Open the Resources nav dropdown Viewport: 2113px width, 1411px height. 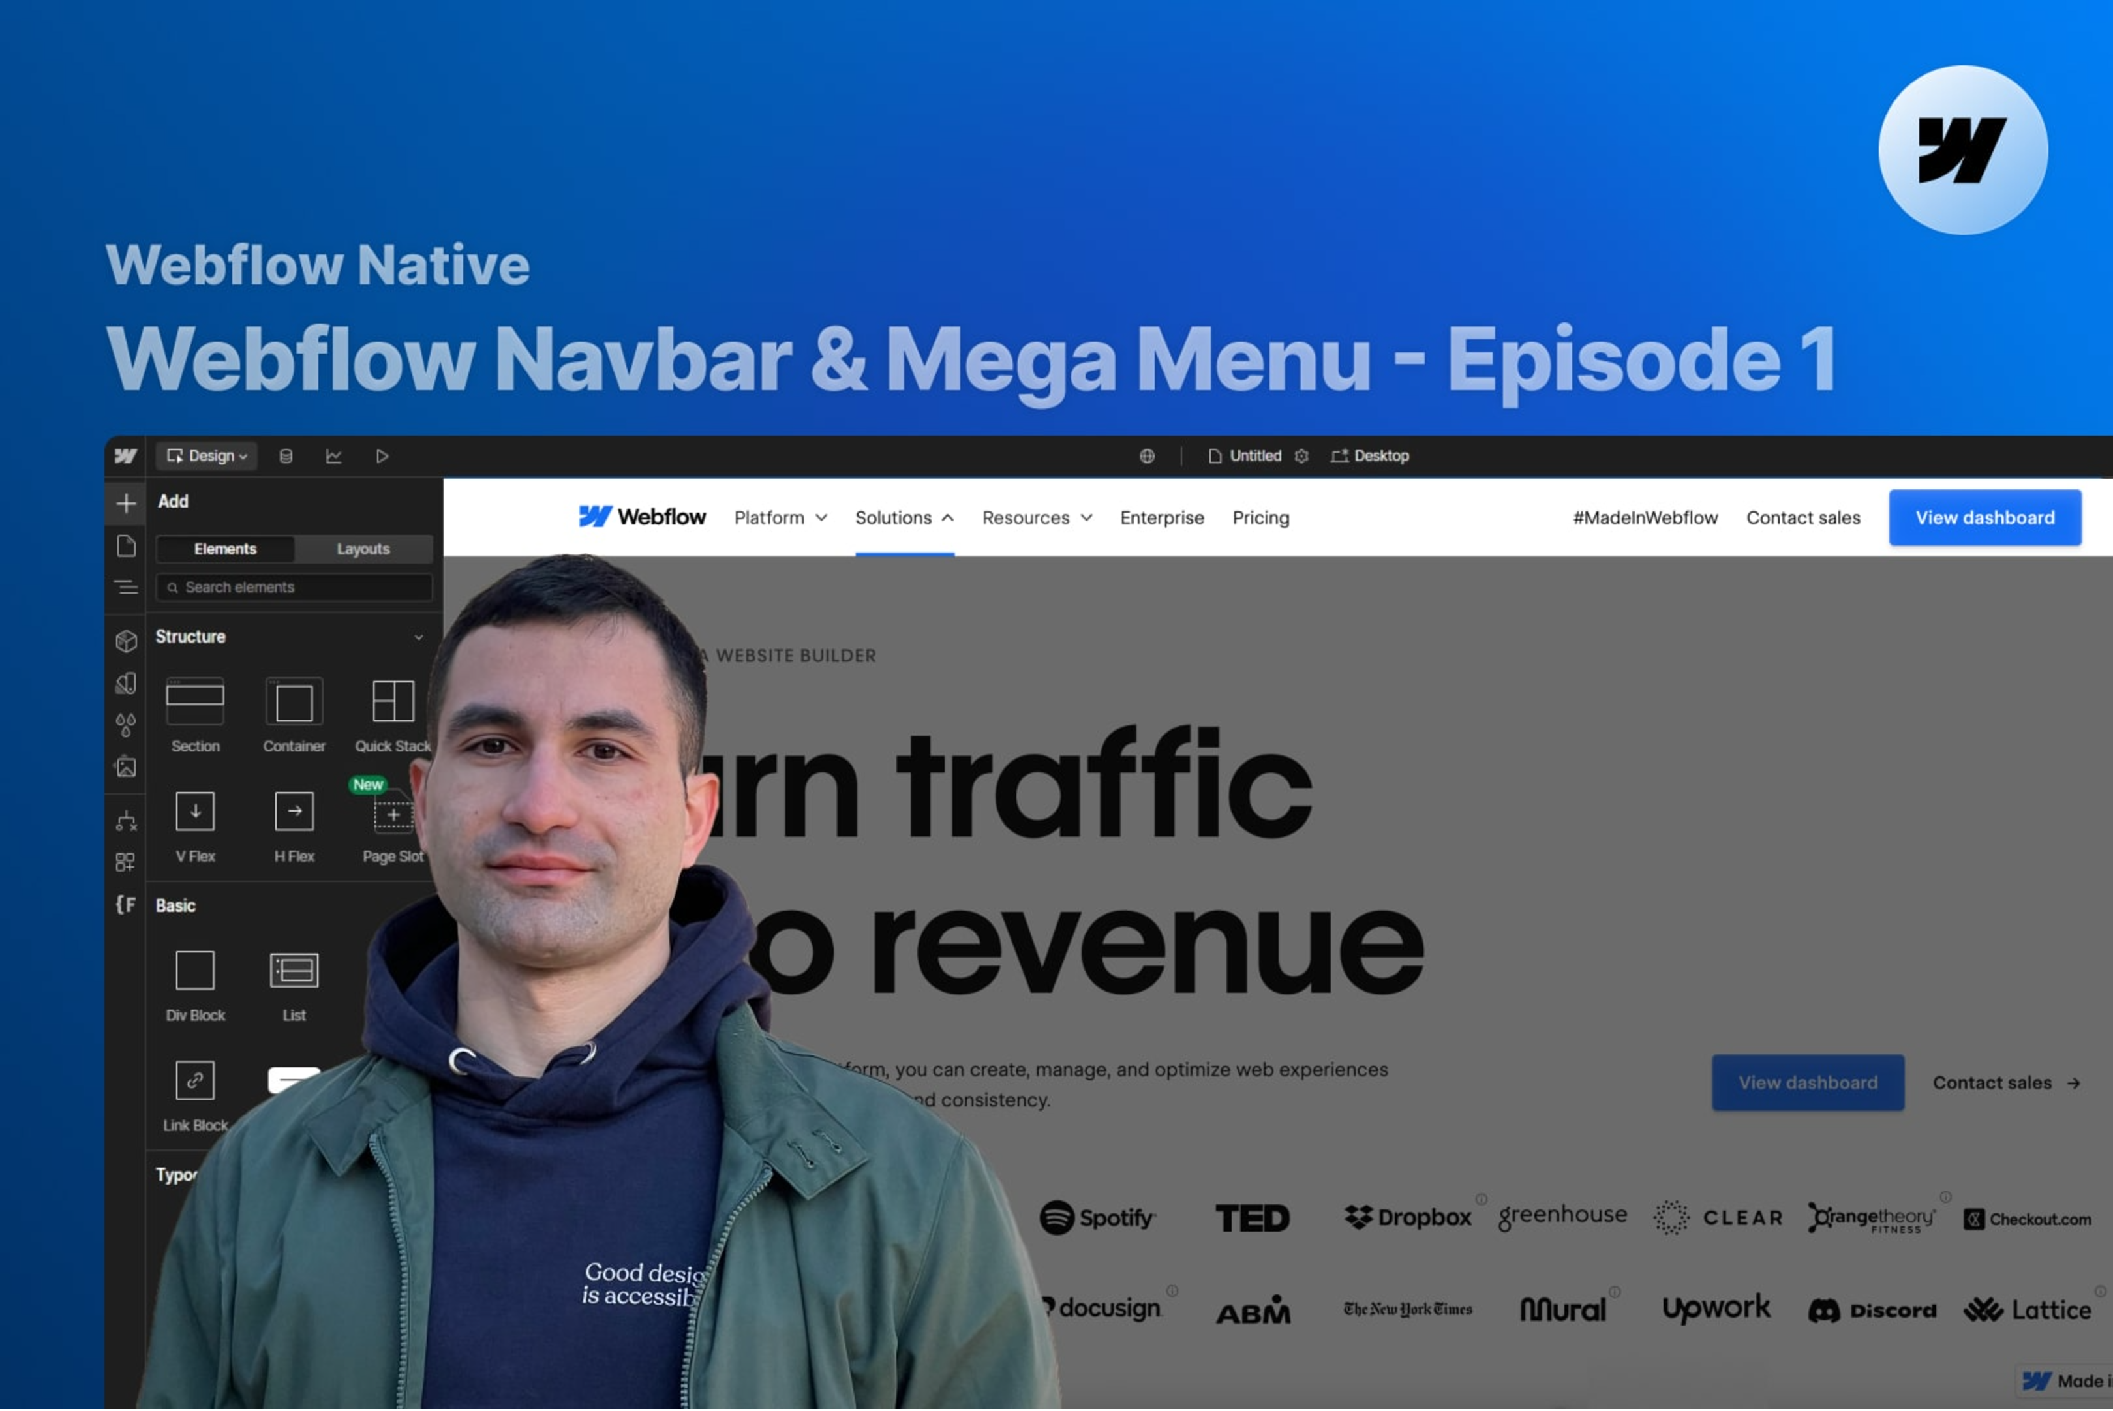coord(1037,519)
